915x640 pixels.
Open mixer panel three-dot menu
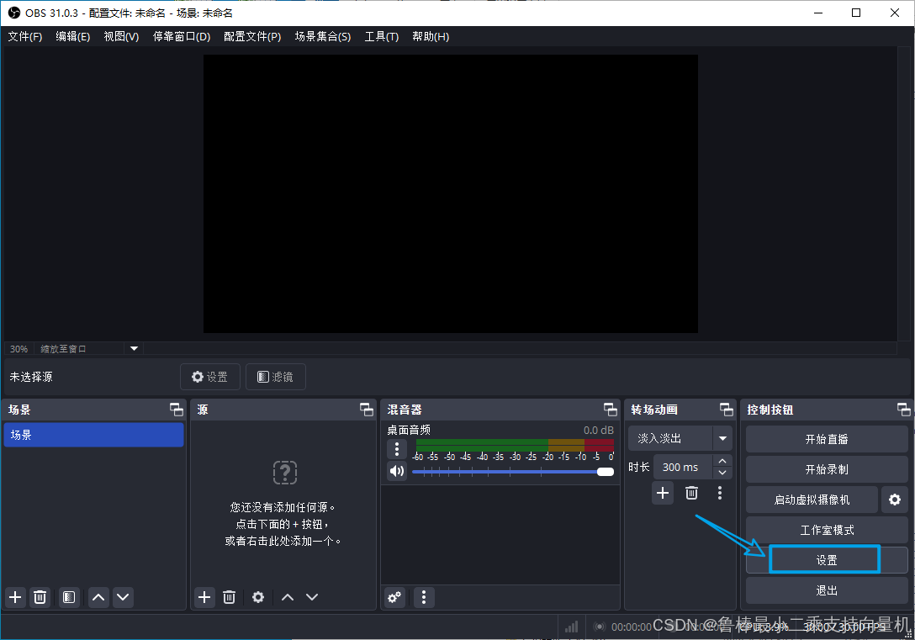pos(424,597)
